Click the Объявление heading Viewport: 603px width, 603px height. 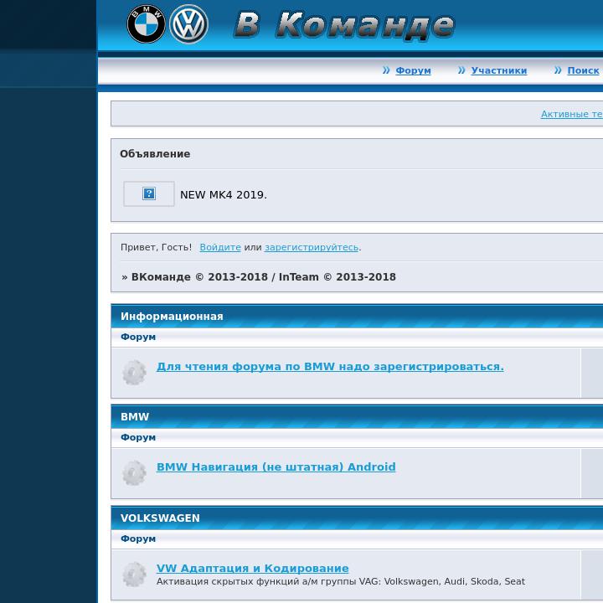[155, 154]
